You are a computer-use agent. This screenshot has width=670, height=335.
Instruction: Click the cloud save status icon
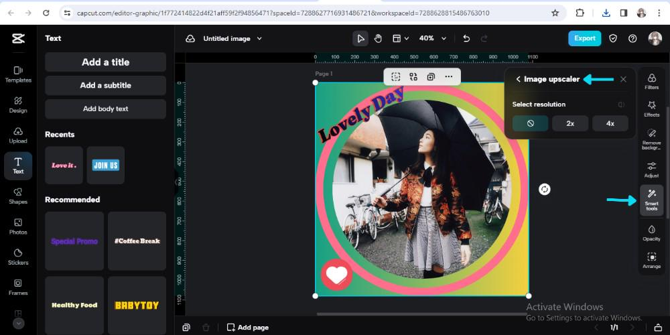(190, 38)
